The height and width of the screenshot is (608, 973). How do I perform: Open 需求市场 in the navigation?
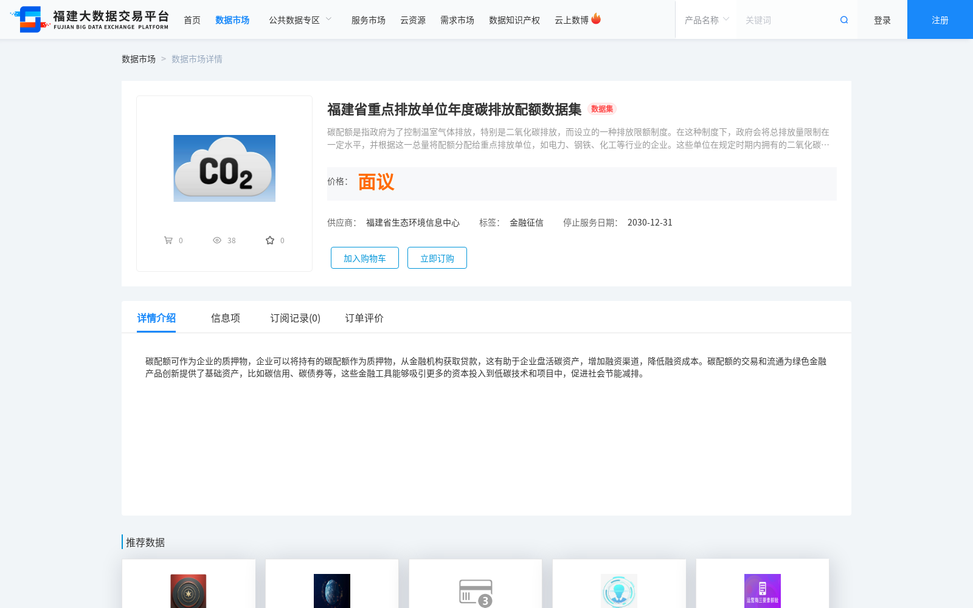(457, 20)
